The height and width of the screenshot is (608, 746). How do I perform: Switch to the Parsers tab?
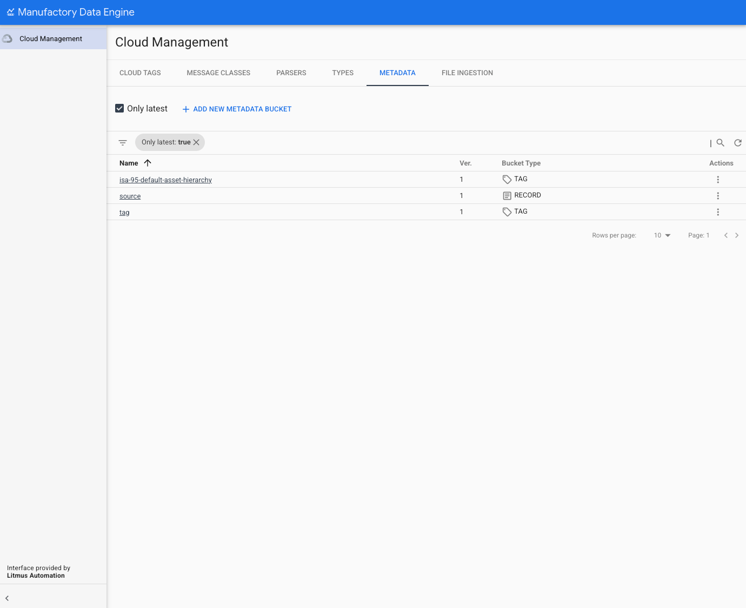[291, 73]
